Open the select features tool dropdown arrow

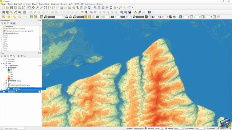tap(6, 17)
